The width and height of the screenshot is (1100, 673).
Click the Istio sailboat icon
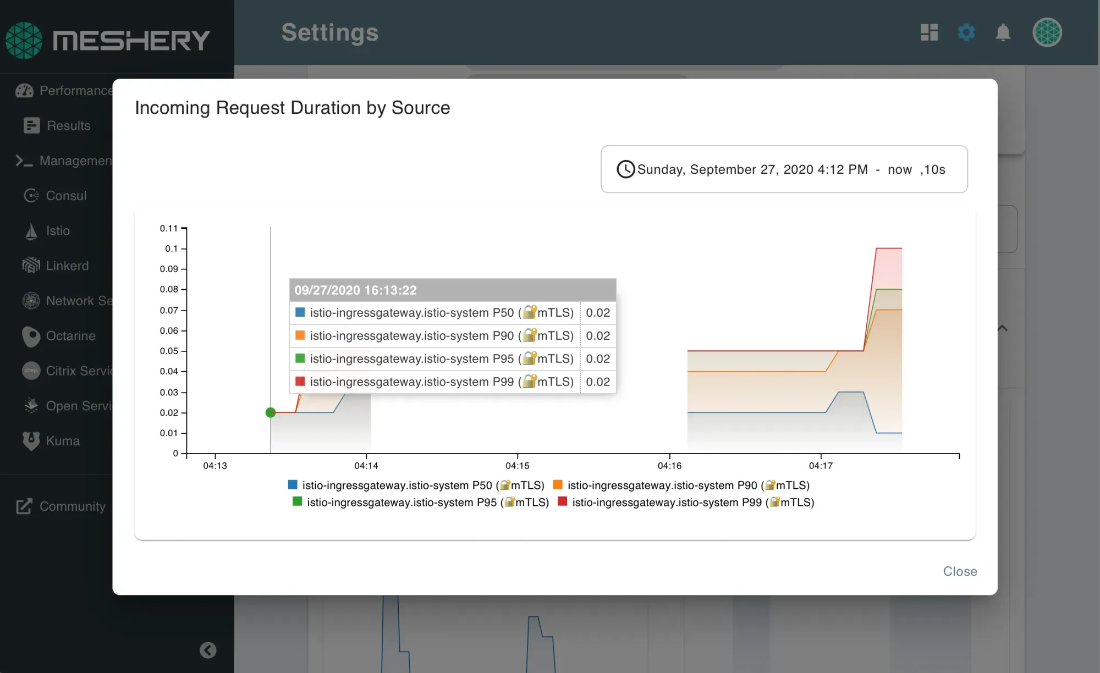[x=31, y=231]
